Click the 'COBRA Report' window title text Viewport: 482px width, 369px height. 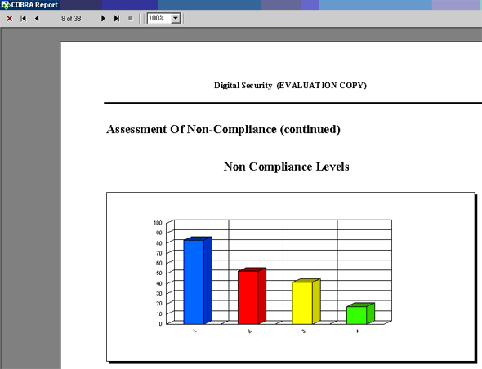coord(34,5)
